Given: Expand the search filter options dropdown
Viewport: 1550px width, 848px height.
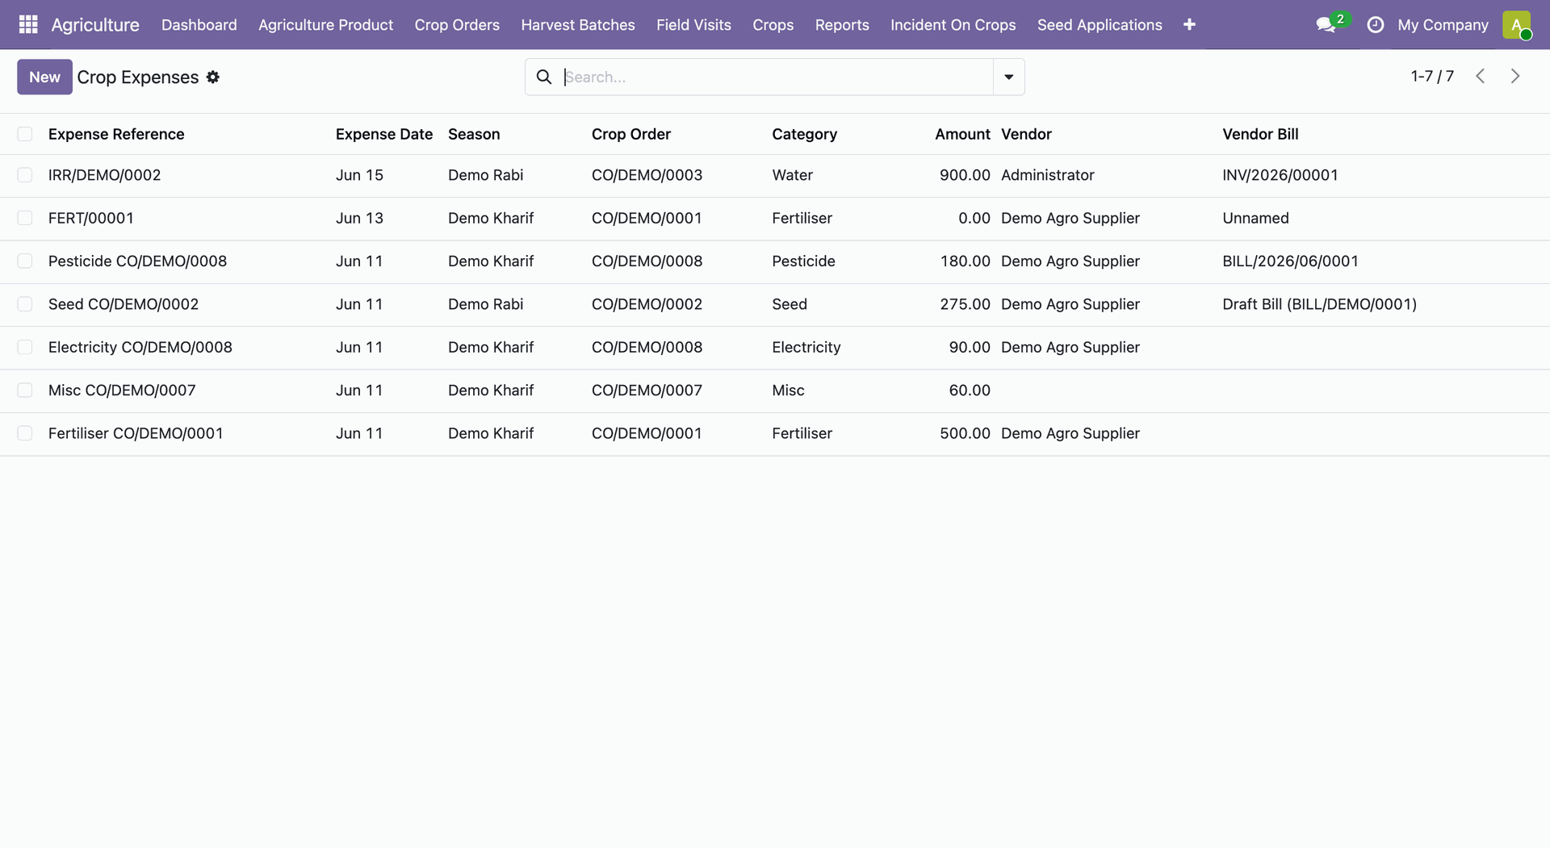Looking at the screenshot, I should click(1008, 77).
